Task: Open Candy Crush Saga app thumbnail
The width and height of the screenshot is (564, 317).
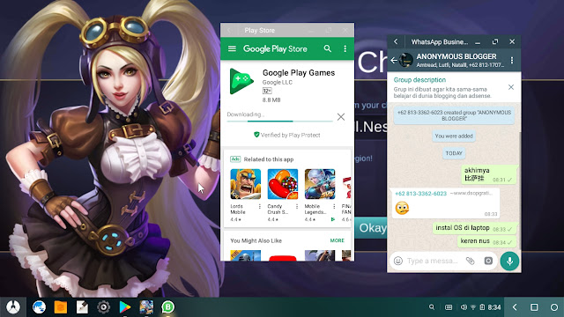Action: (283, 184)
